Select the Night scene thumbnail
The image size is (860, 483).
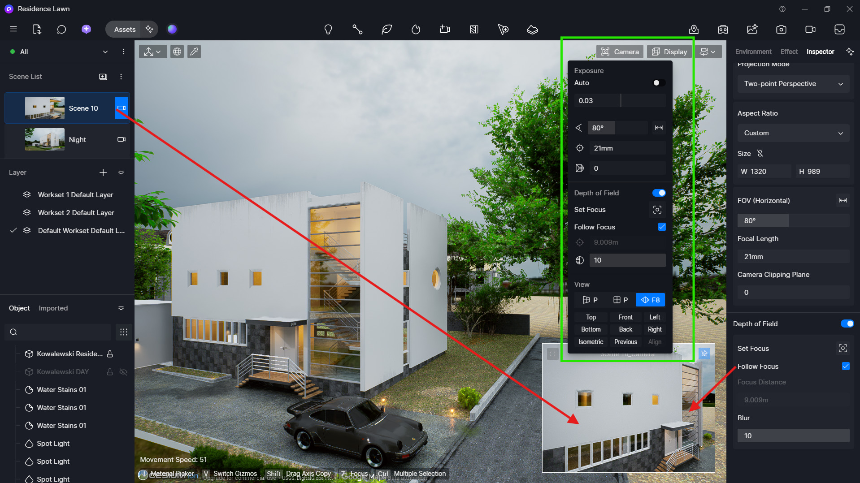click(45, 139)
